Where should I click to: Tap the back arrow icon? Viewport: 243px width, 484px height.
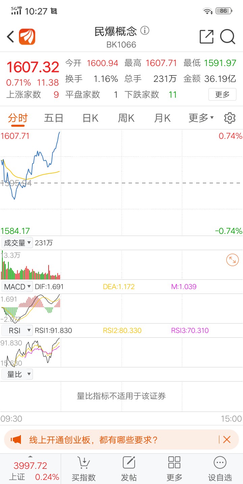tap(10, 37)
